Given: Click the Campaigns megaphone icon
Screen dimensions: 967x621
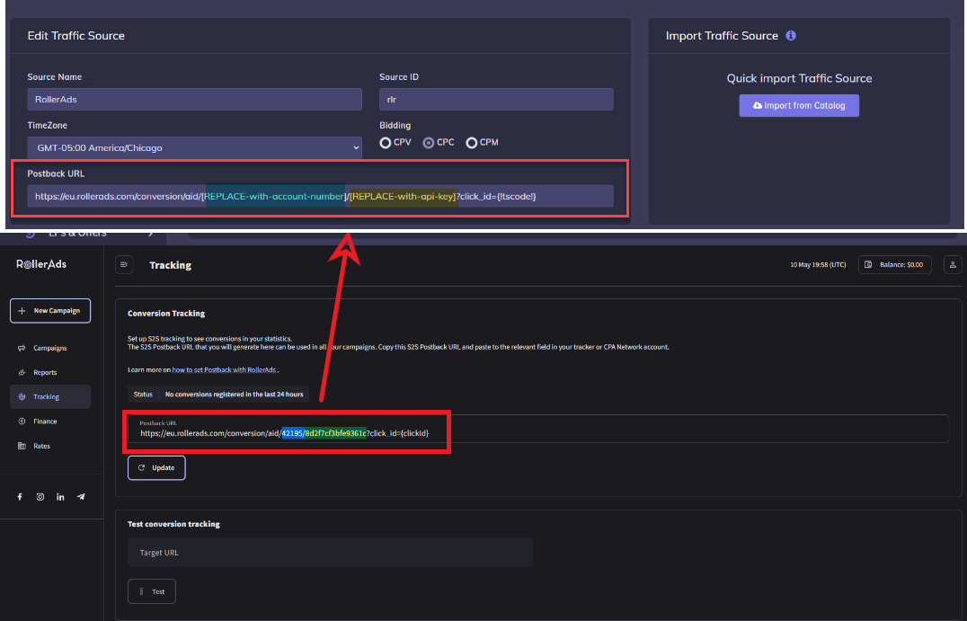Looking at the screenshot, I should click(x=22, y=349).
